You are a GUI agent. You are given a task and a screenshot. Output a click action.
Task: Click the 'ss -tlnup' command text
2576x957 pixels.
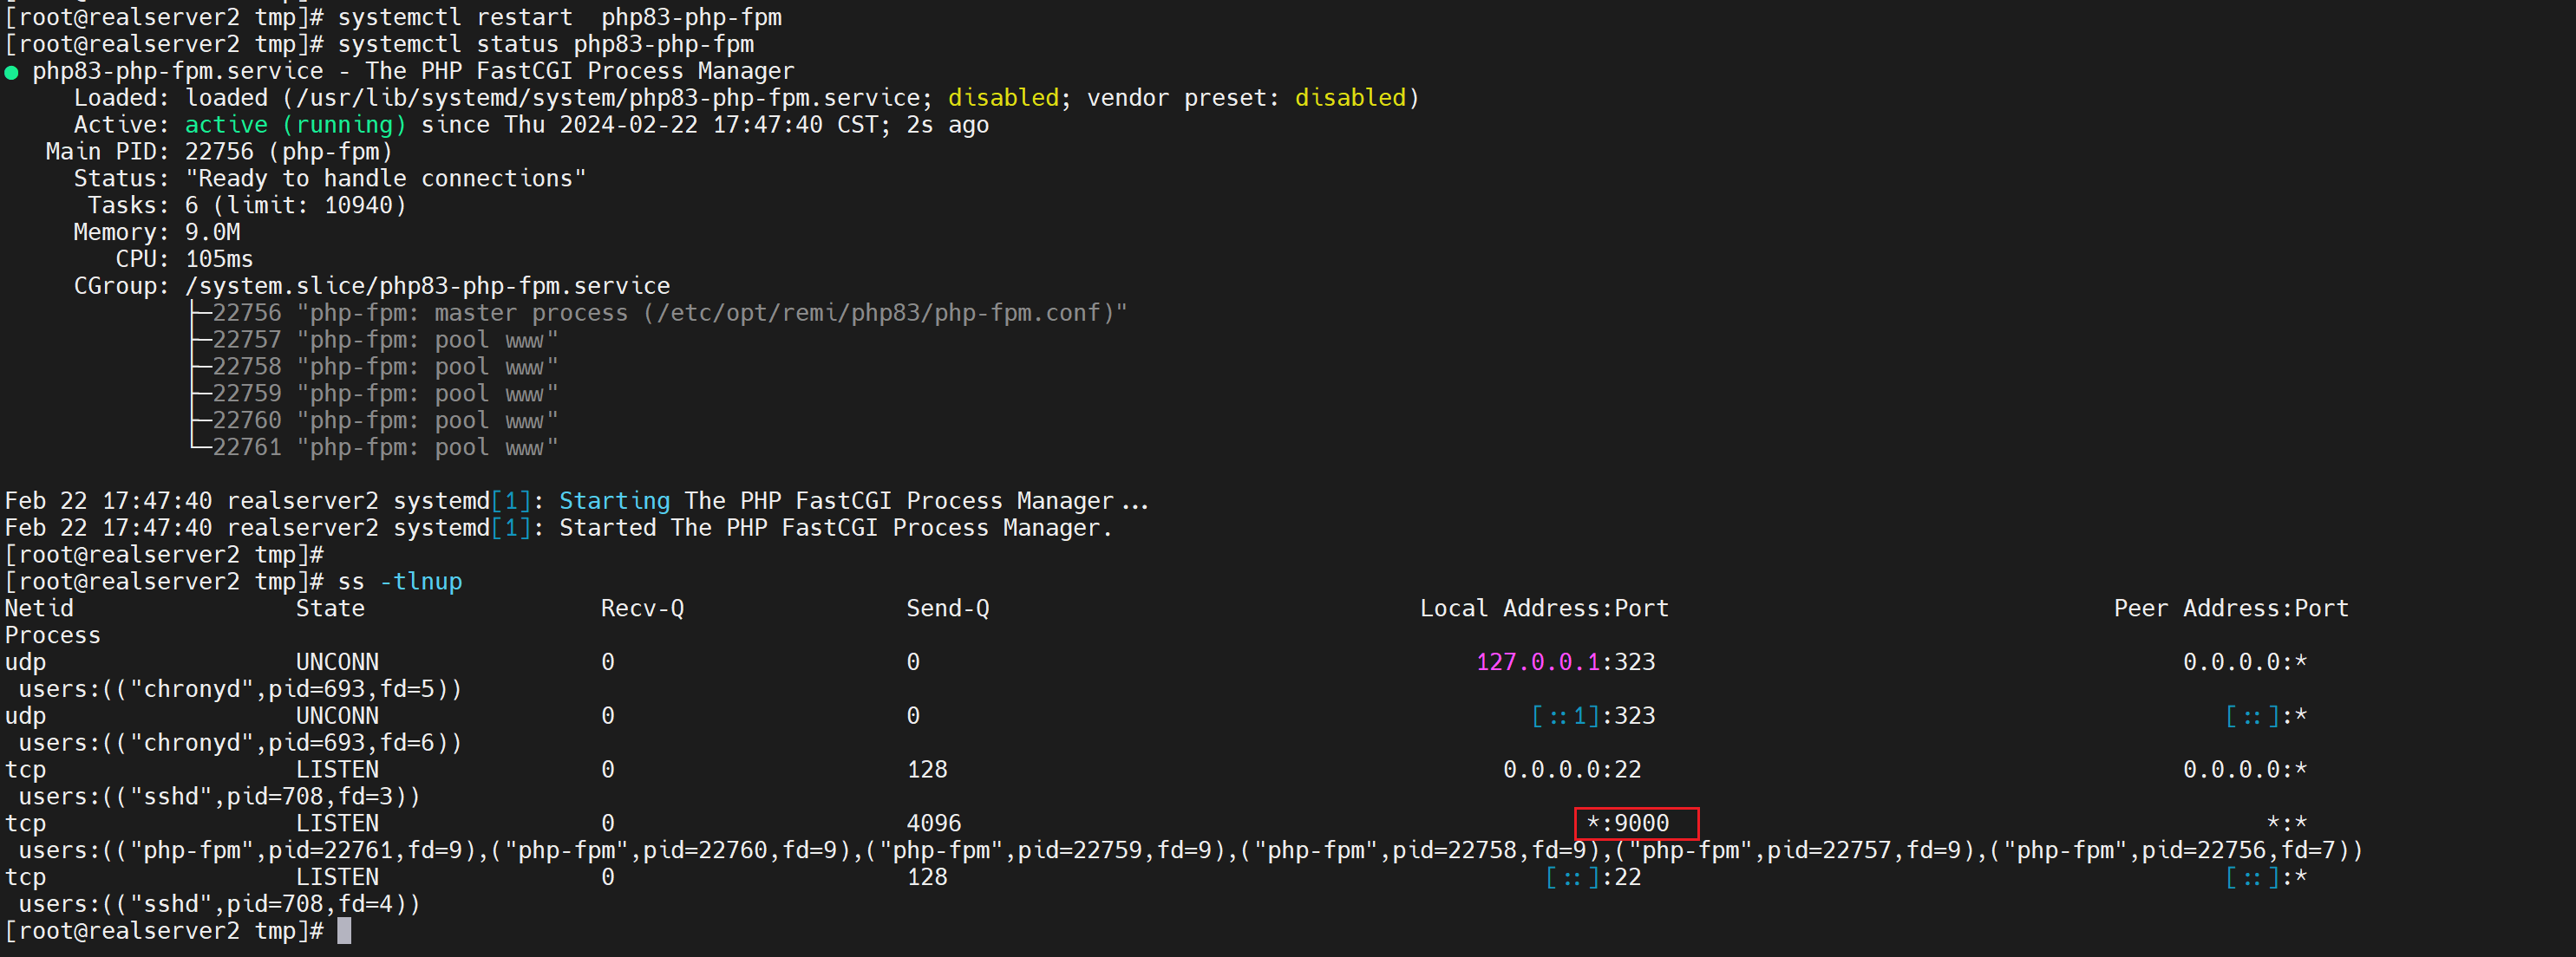coord(400,582)
